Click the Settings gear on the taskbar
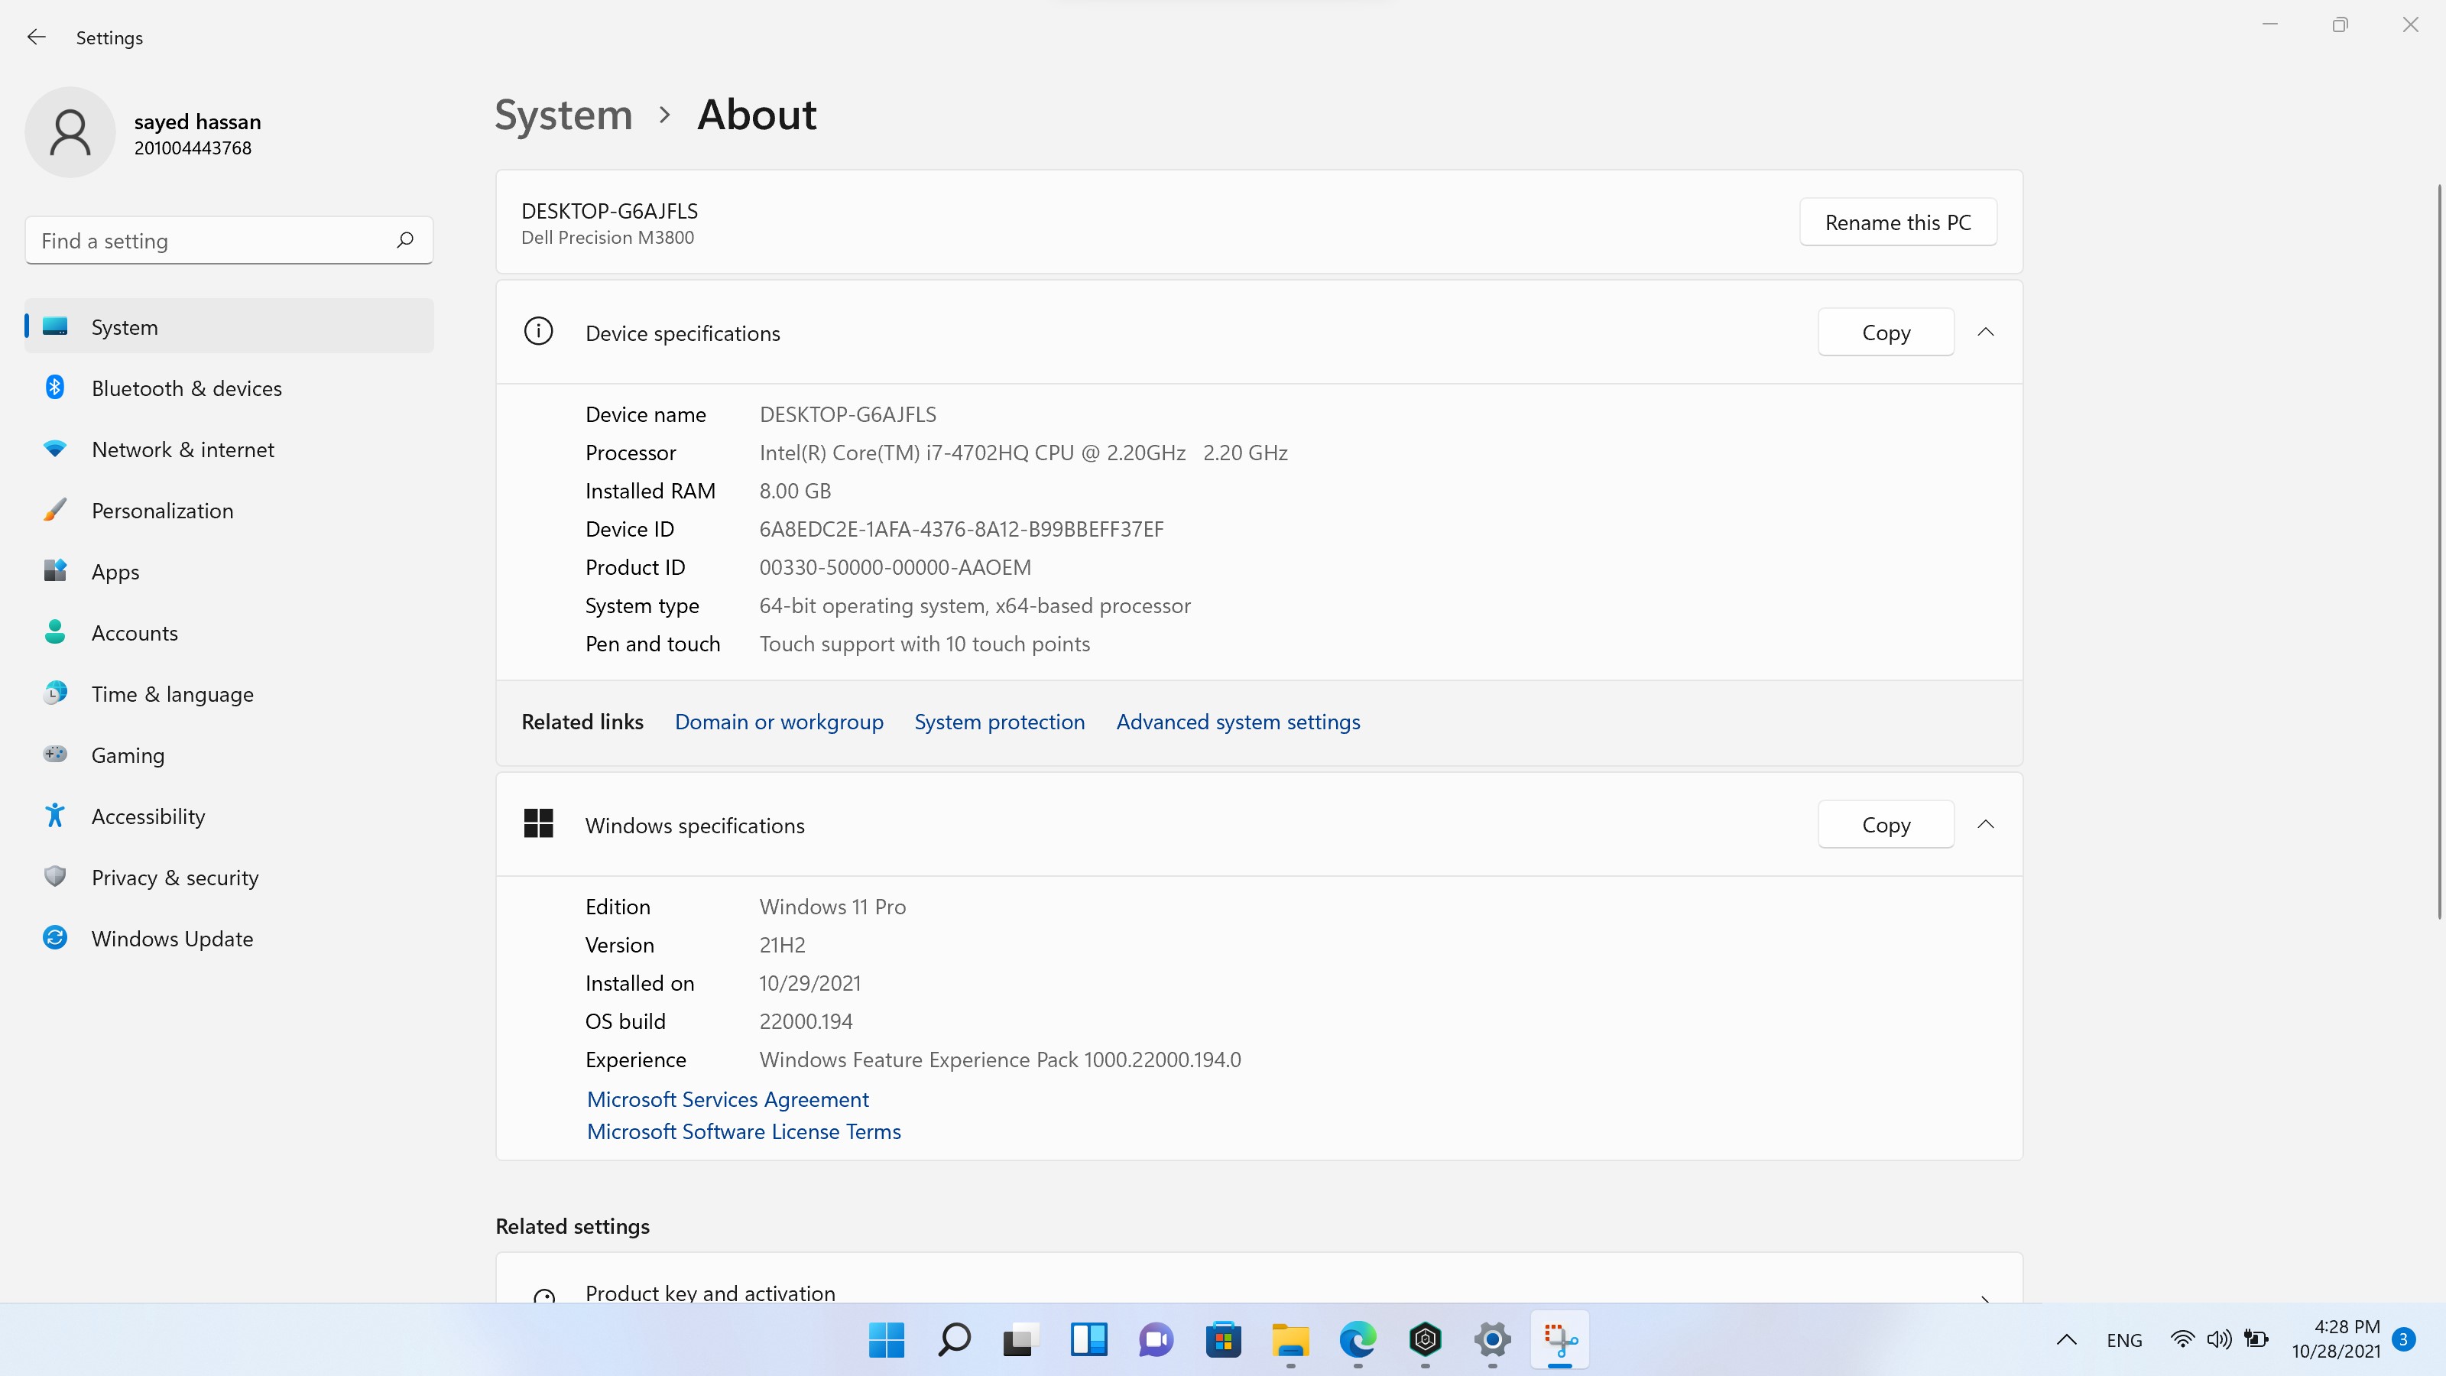Image resolution: width=2446 pixels, height=1376 pixels. 1493,1340
